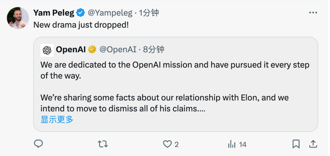Click the @Yampeleg handle
This screenshot has width=330, height=156.
click(x=110, y=13)
